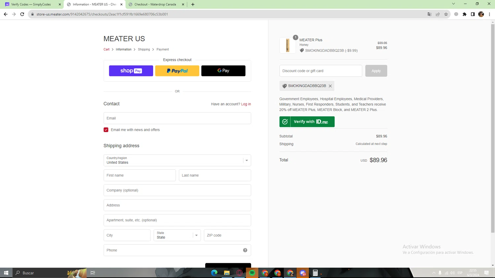Open Spotify from the taskbar
495x278 pixels.
coord(252,273)
